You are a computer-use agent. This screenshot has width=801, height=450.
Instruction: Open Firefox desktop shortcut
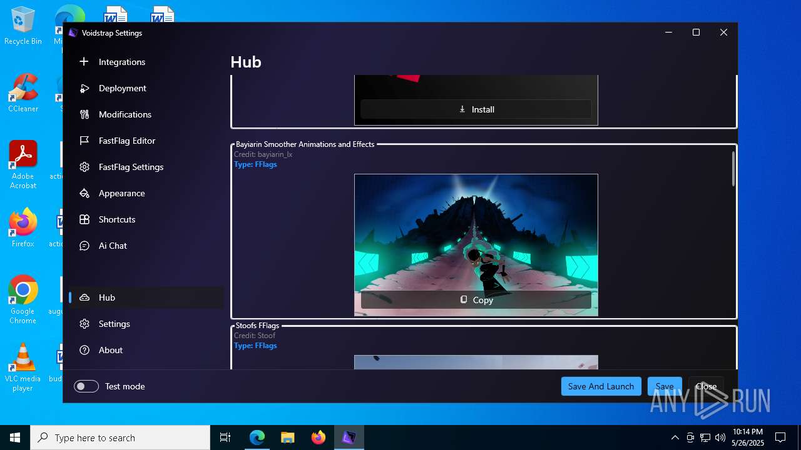coord(23,228)
